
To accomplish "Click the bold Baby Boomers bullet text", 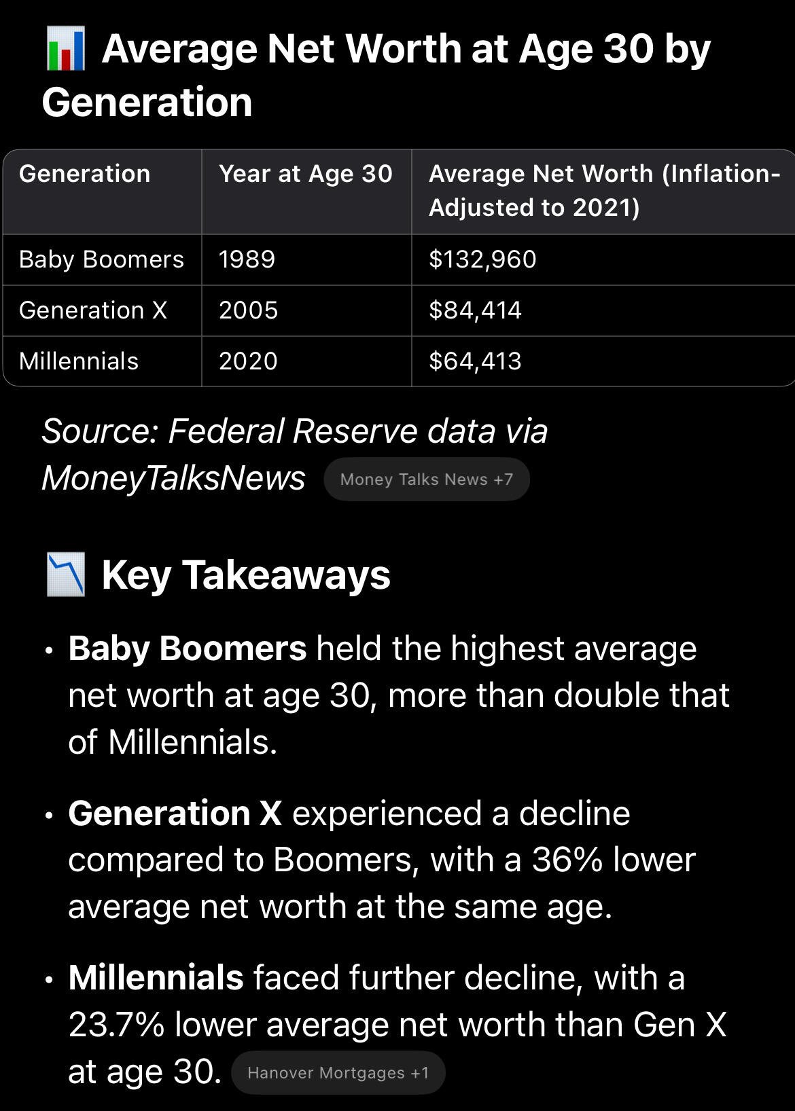I will point(188,649).
